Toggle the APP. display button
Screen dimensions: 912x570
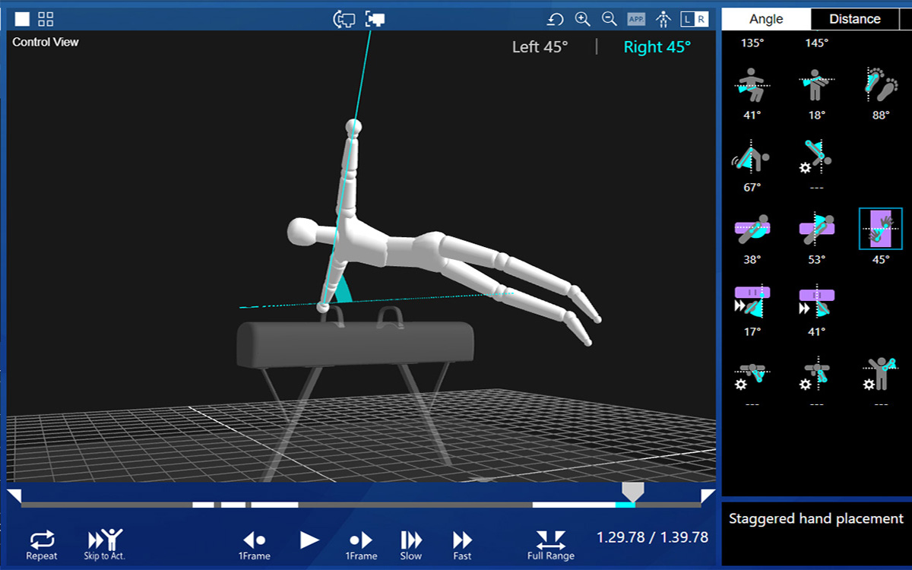click(636, 19)
